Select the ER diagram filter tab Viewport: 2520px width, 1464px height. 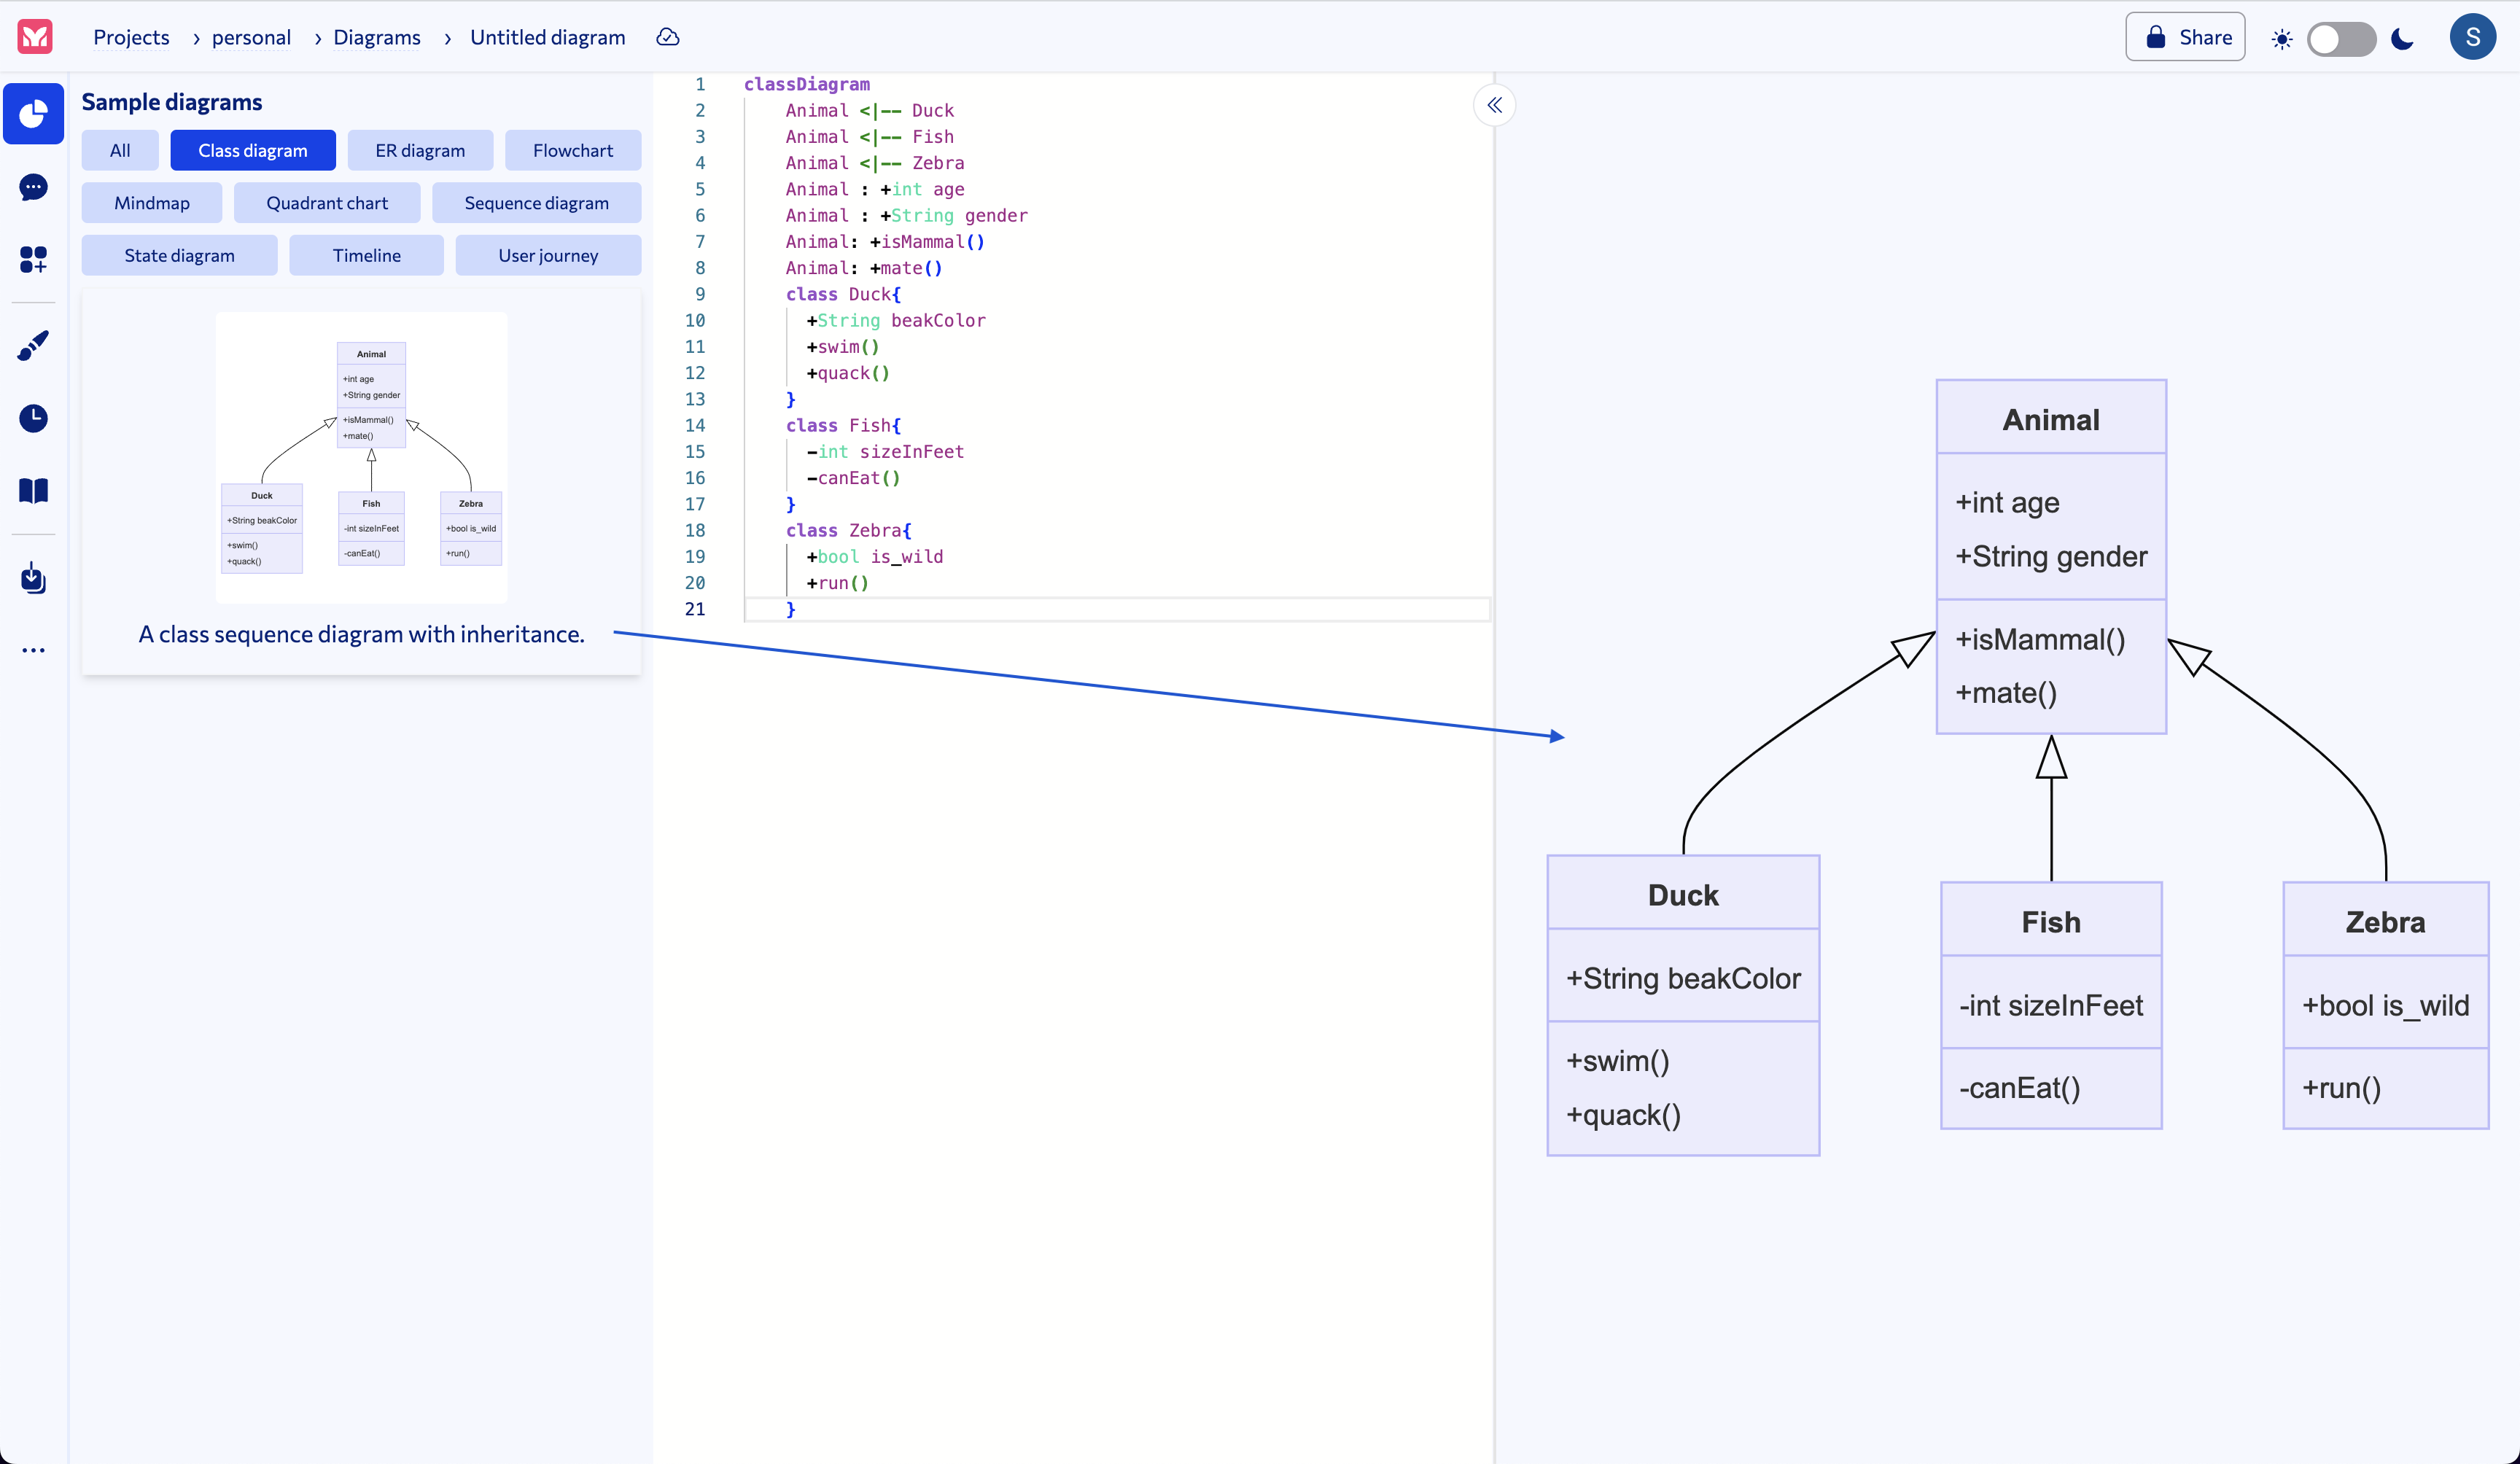pyautogui.click(x=419, y=150)
